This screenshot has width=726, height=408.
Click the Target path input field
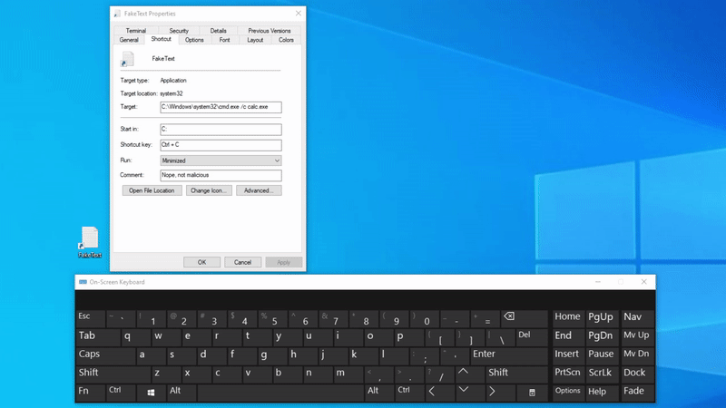click(221, 107)
